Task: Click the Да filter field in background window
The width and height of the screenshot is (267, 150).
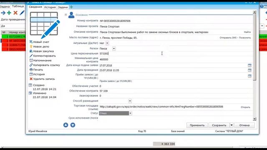Action: [x=13, y=26]
